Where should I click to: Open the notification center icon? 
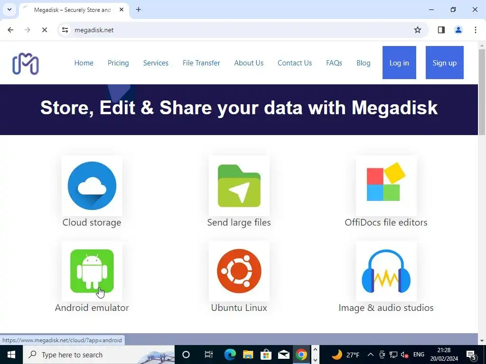coord(471,355)
